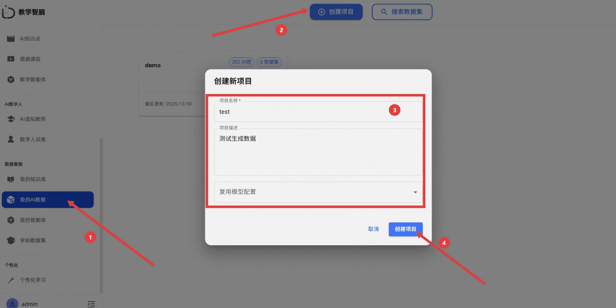Click the 教学智能体 cube icon

(x=11, y=79)
